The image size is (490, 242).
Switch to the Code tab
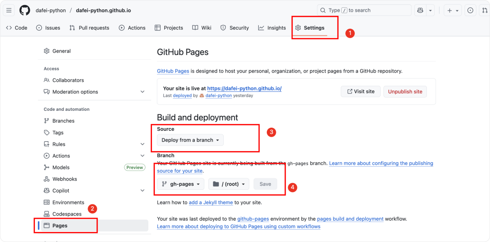[x=17, y=28]
